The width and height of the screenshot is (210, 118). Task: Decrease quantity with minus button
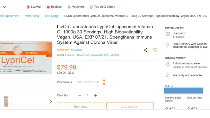80,95
